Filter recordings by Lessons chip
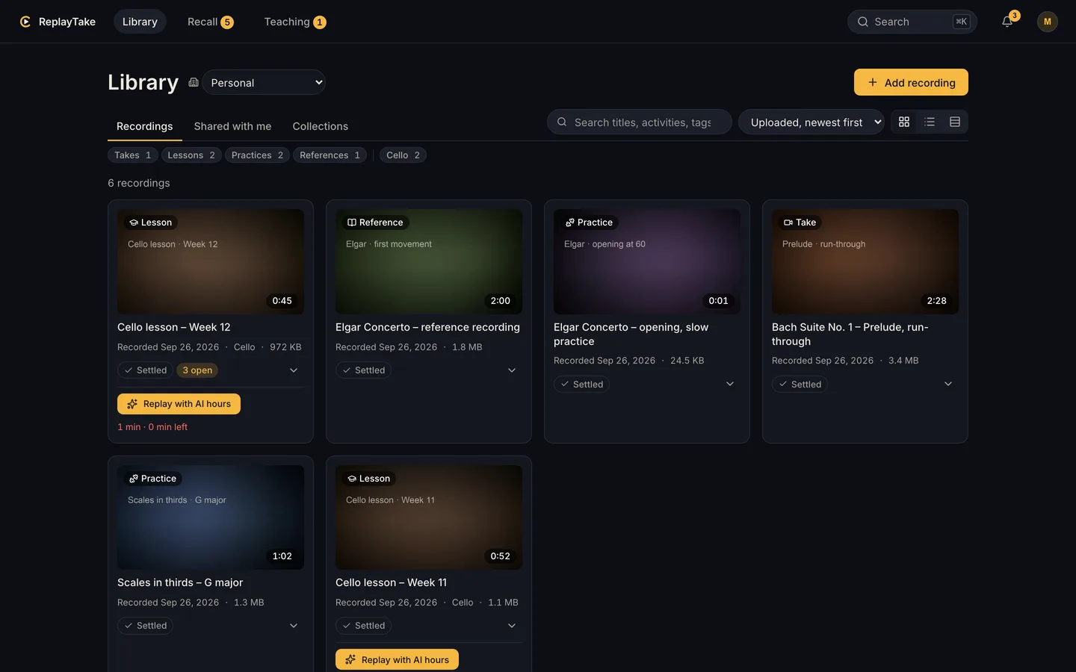The image size is (1076, 672). 191,155
